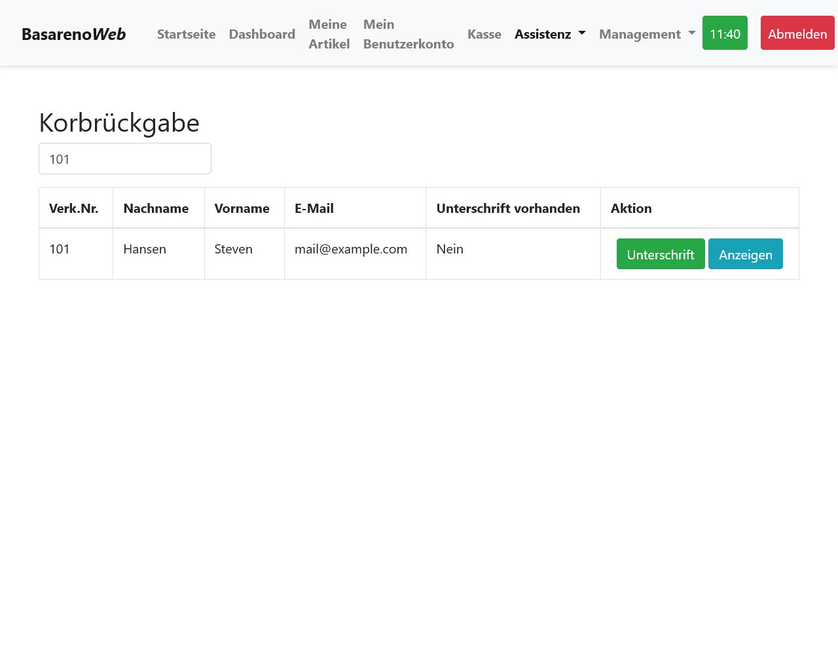Click the Nachname column header
Viewport: 838px width, 655px height.
[x=156, y=208]
